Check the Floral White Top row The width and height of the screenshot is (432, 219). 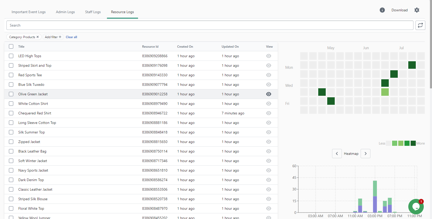click(11, 208)
